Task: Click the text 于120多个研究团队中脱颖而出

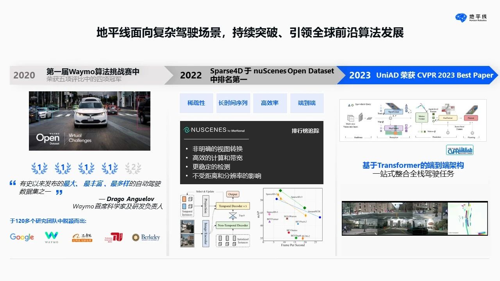Action: pos(48,221)
